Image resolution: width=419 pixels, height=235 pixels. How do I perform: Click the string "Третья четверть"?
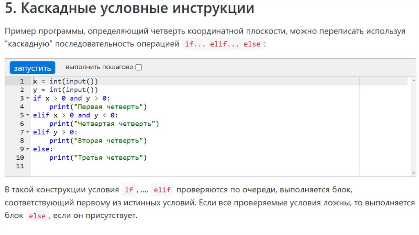coord(108,158)
